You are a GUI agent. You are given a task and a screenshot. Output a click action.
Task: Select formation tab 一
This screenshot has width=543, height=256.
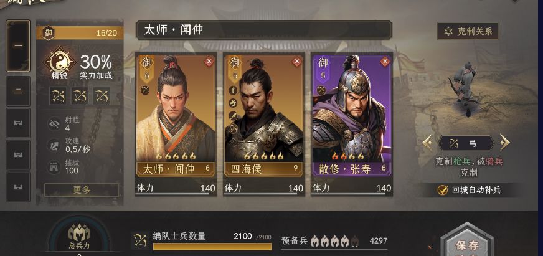(18, 45)
